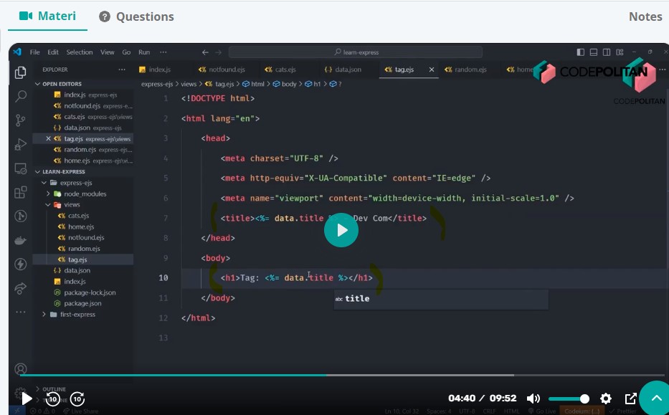
Task: Click the views breadcrumb segment
Action: point(188,84)
